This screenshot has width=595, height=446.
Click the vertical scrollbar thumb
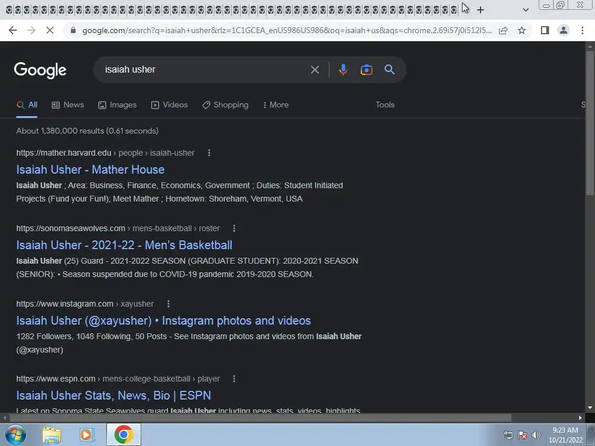pyautogui.click(x=590, y=124)
